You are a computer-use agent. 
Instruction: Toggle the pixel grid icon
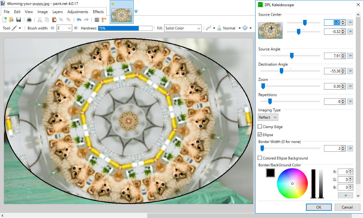(97, 20)
